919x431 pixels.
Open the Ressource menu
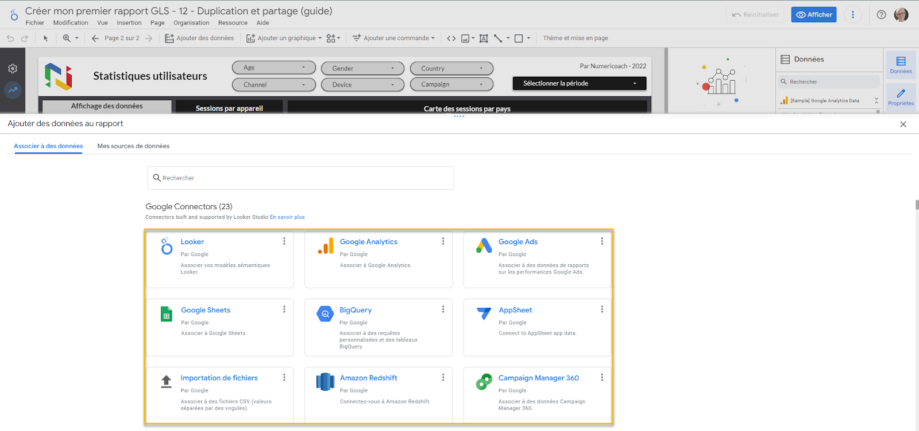[233, 23]
